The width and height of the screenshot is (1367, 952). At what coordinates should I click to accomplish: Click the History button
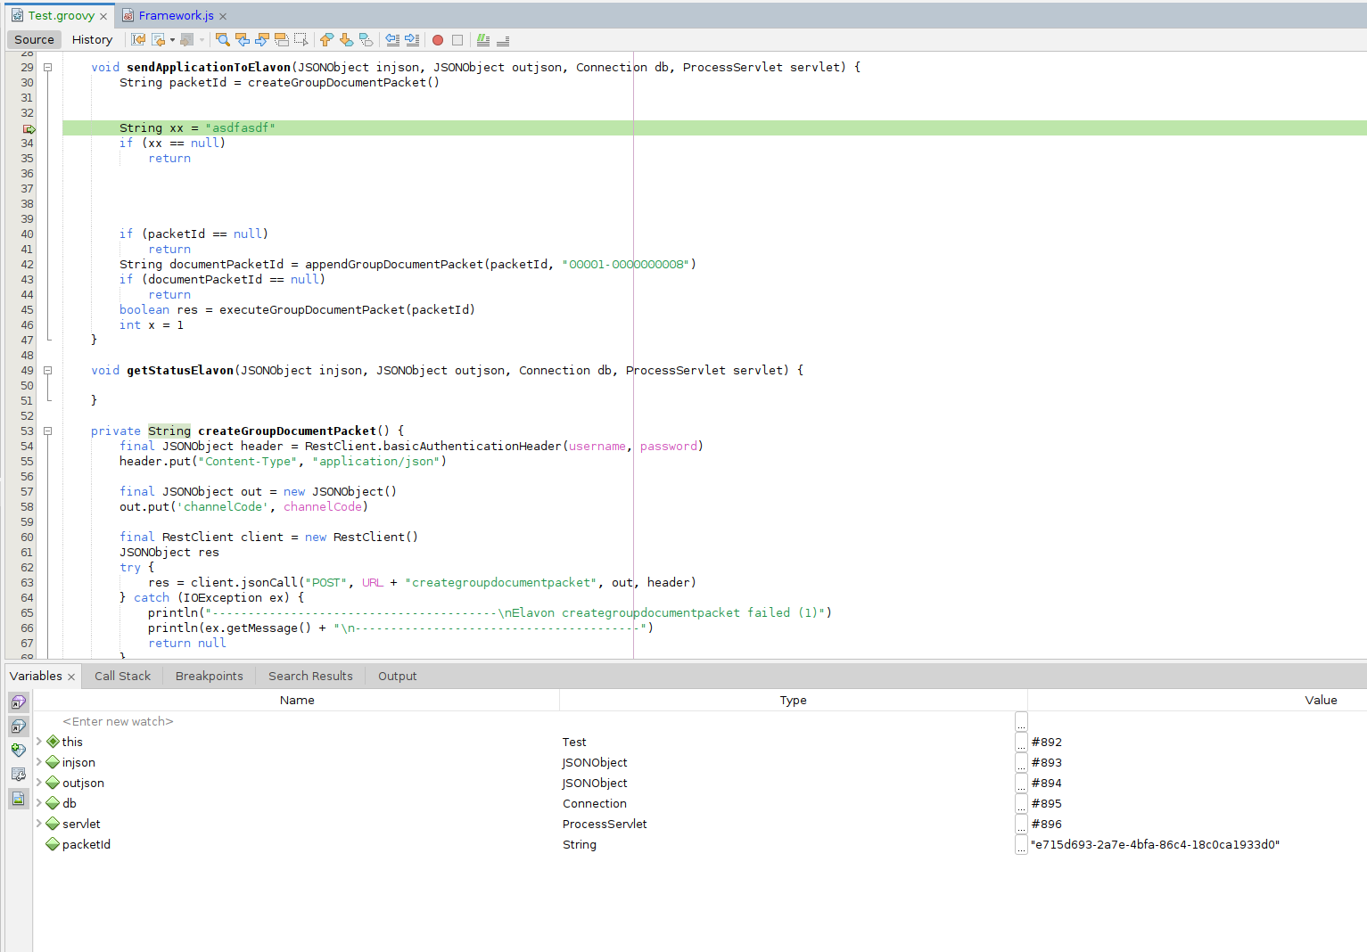pyautogui.click(x=92, y=39)
